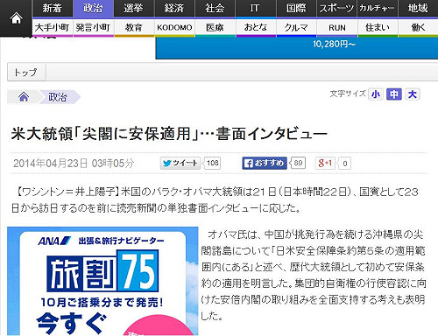Go to 教育 section
438x336 pixels.
click(x=133, y=27)
